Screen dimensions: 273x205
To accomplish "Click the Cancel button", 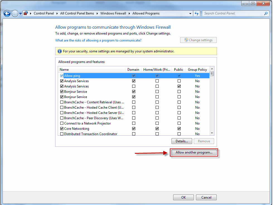I will pyautogui.click(x=206, y=197).
